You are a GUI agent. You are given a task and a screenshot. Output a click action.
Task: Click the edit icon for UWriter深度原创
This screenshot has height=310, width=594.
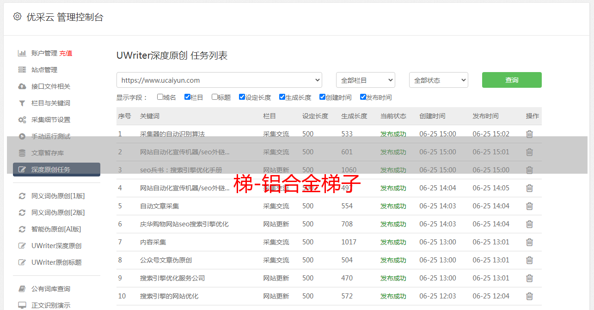click(x=22, y=246)
